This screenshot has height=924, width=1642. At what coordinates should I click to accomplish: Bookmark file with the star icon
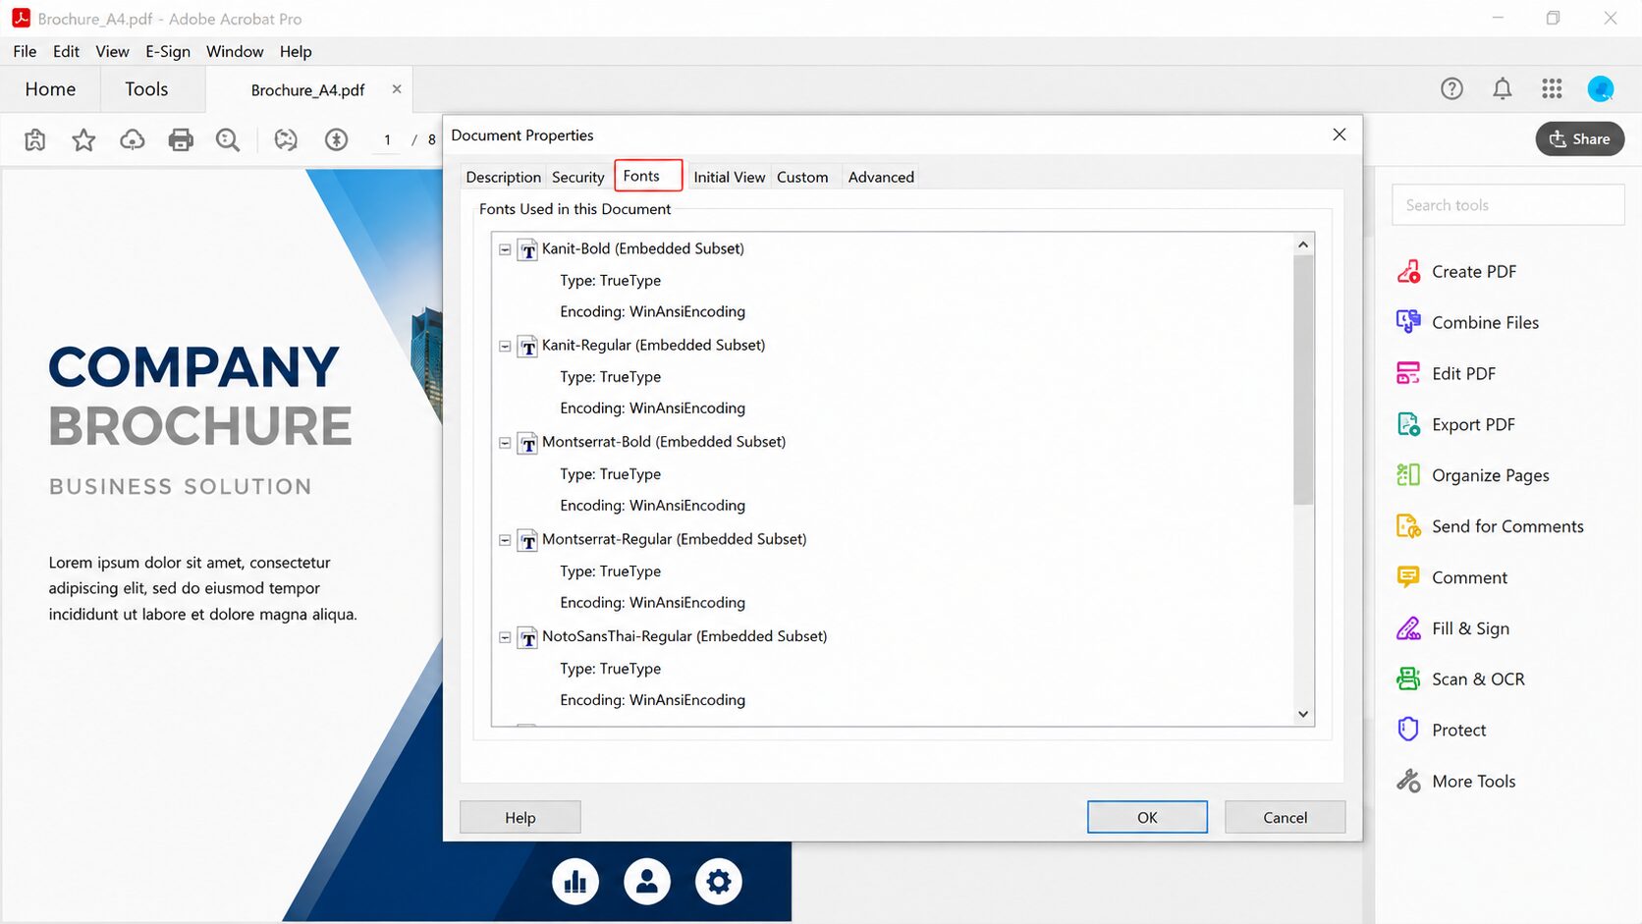(x=83, y=140)
